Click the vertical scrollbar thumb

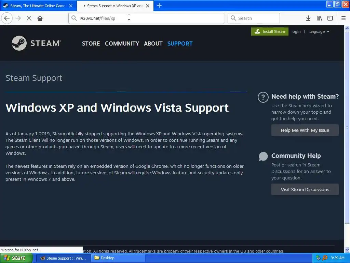(x=347, y=127)
